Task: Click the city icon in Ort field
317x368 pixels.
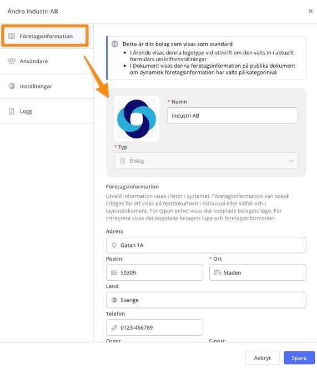Action: (x=217, y=272)
